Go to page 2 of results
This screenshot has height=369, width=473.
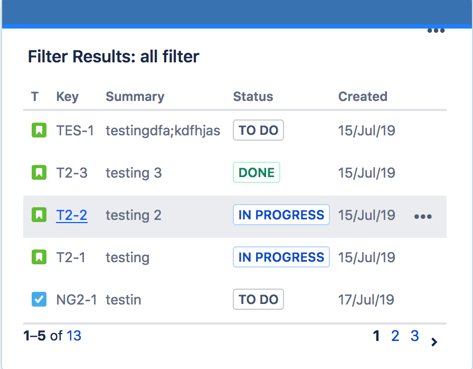[395, 336]
